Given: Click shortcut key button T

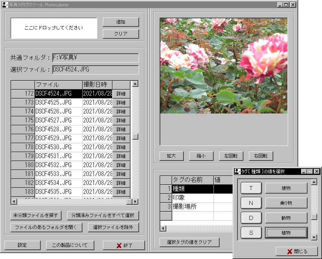Looking at the screenshot, I should [251, 188].
